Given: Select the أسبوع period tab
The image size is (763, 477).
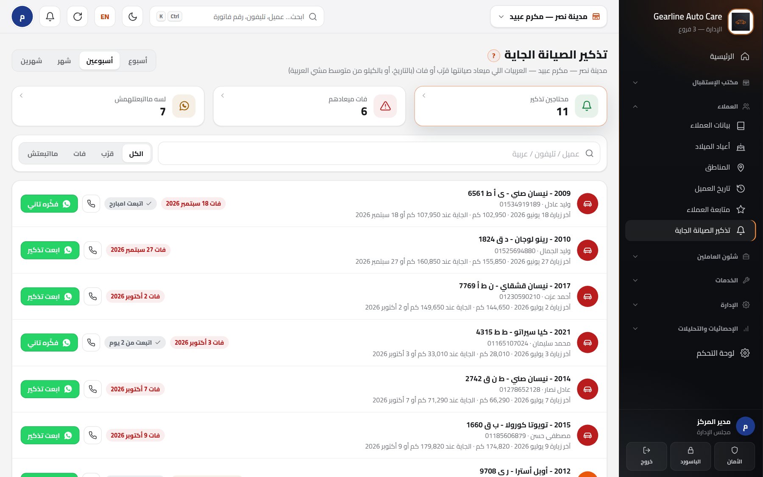Looking at the screenshot, I should pyautogui.click(x=138, y=61).
